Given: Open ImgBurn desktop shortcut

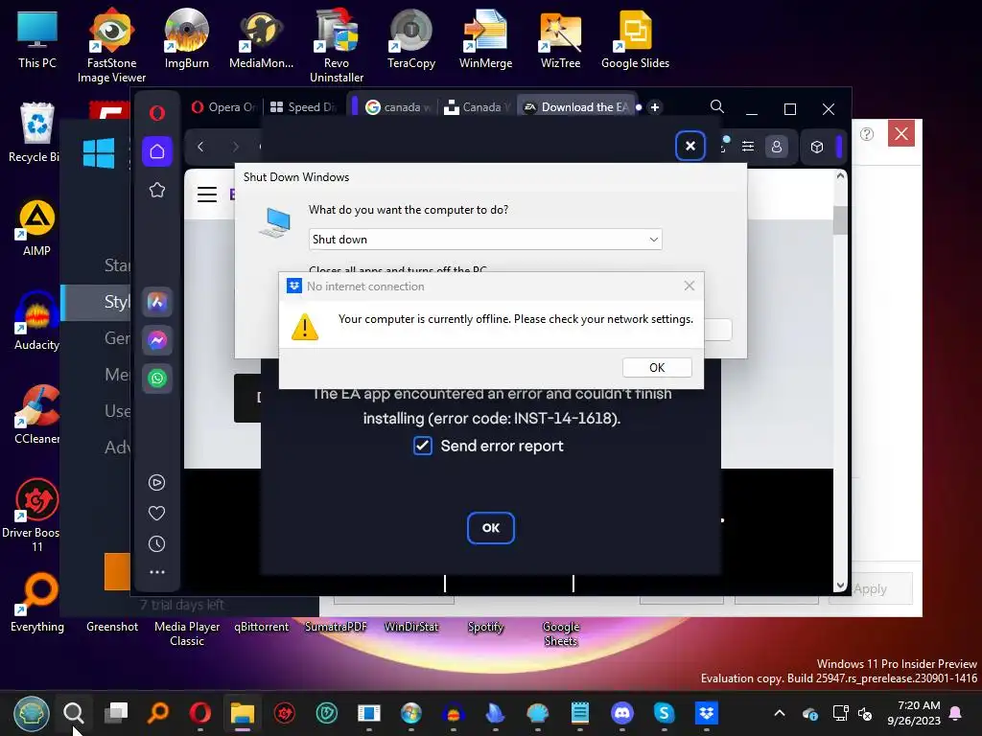Looking at the screenshot, I should pyautogui.click(x=187, y=38).
